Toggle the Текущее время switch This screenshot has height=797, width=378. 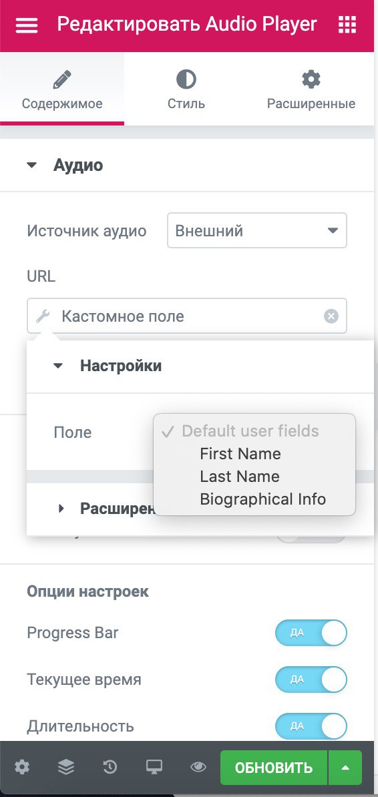coord(311,680)
